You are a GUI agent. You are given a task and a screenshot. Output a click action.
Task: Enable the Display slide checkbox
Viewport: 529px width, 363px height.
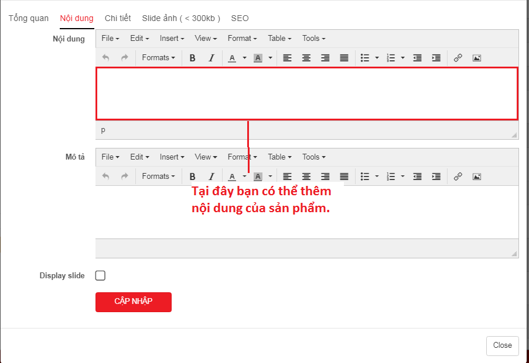pyautogui.click(x=100, y=276)
